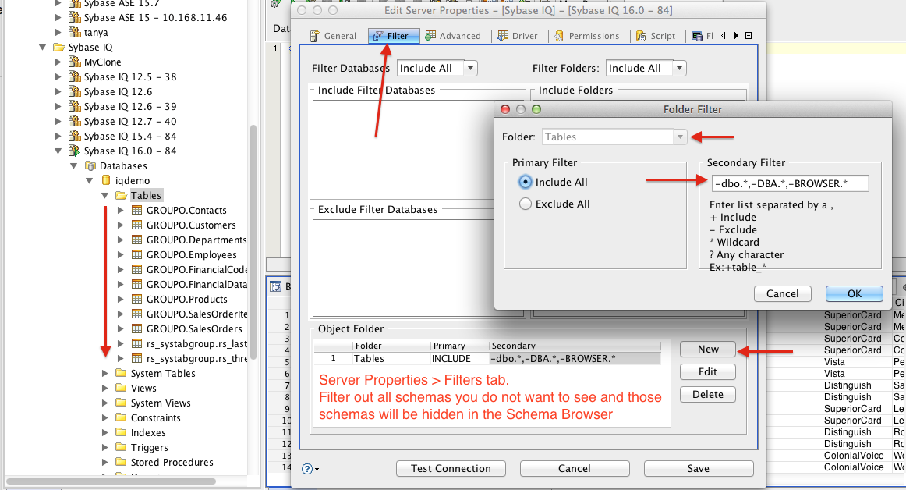Open the help icon menu
Screen dimensions: 906x490
[x=310, y=469]
